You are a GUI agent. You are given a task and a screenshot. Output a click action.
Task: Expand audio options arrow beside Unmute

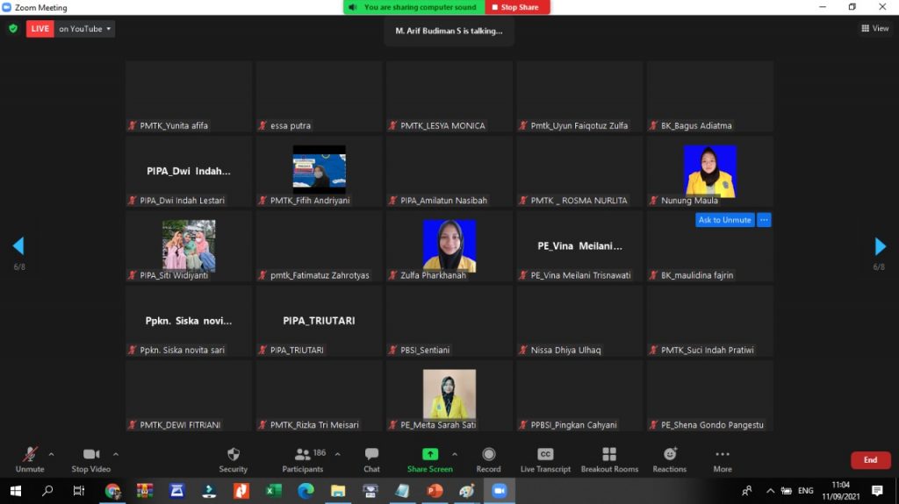pos(51,454)
